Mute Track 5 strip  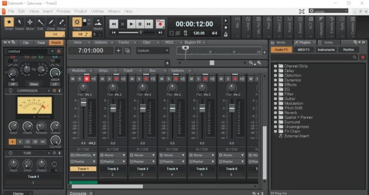click(x=191, y=79)
